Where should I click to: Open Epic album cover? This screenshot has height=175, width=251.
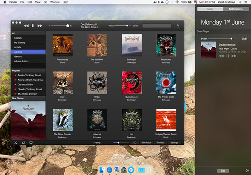(63, 83)
